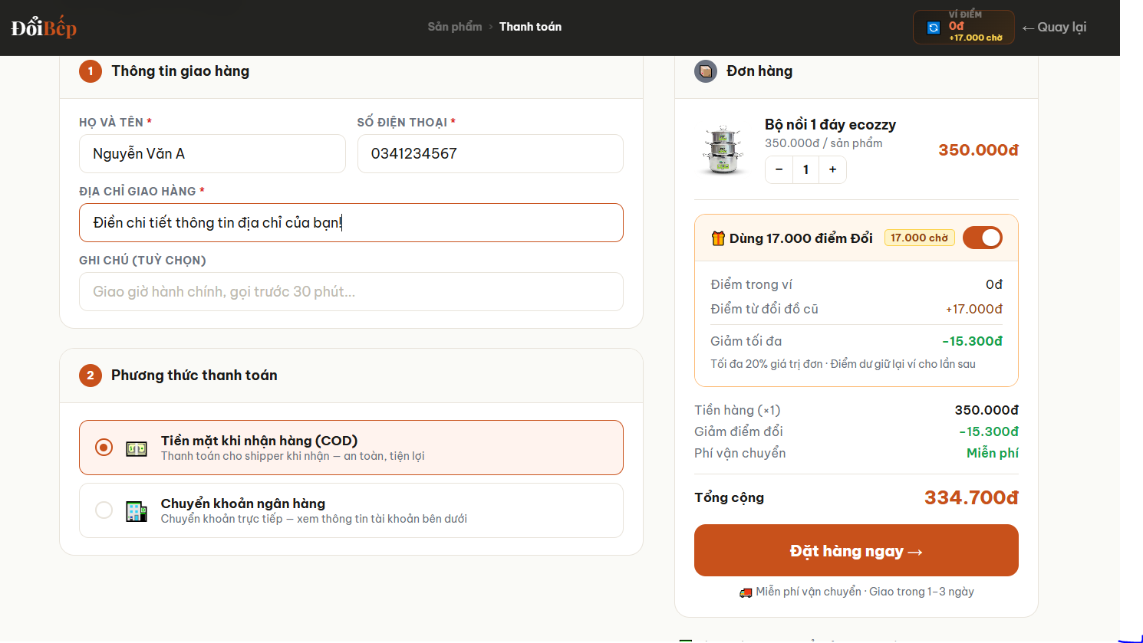Click the Đơn hàng package icon
This screenshot has width=1143, height=643.
click(706, 71)
